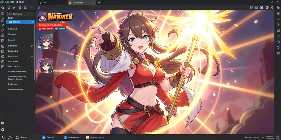
Task: Click the curved return arrow in the bottom bar
Action: coord(10,137)
